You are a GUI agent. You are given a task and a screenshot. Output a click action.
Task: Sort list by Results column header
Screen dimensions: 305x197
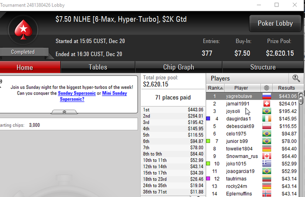286,88
